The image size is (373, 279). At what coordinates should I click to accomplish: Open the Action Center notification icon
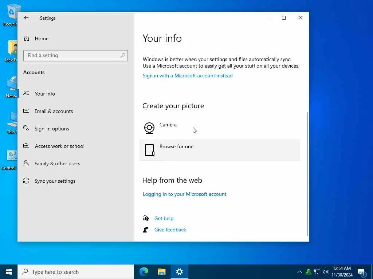click(361, 272)
